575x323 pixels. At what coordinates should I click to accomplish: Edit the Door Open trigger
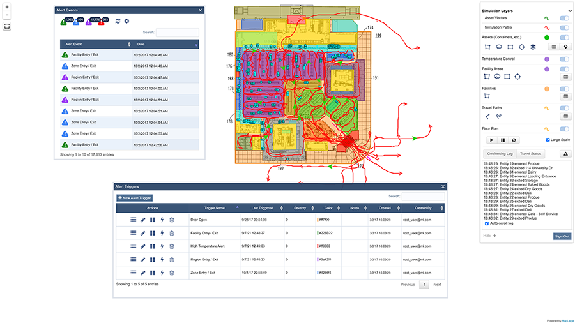coord(143,220)
